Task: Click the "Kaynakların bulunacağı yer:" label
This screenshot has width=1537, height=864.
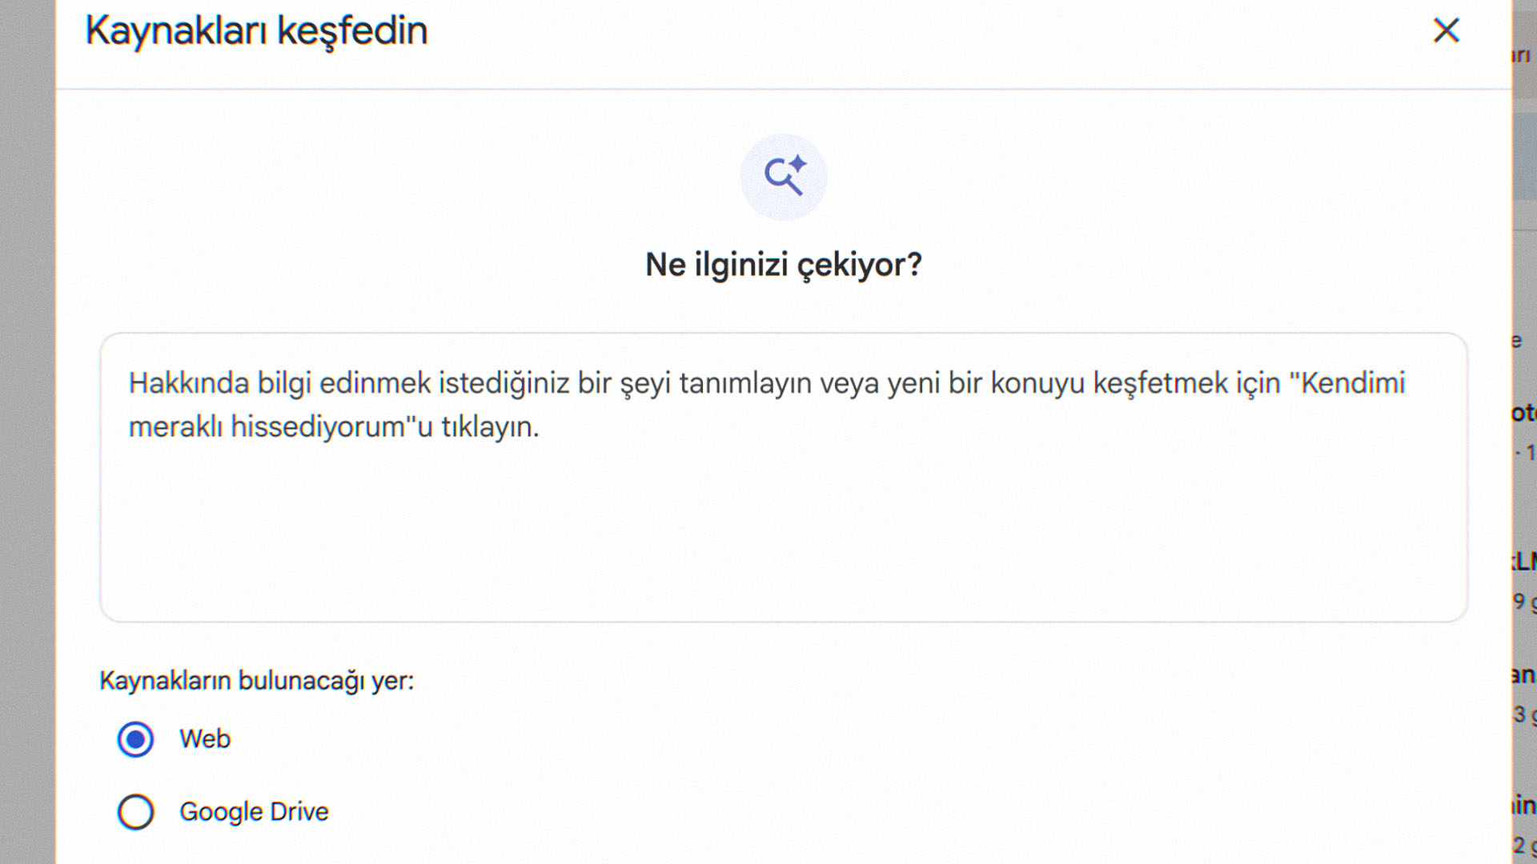Action: [x=256, y=681]
